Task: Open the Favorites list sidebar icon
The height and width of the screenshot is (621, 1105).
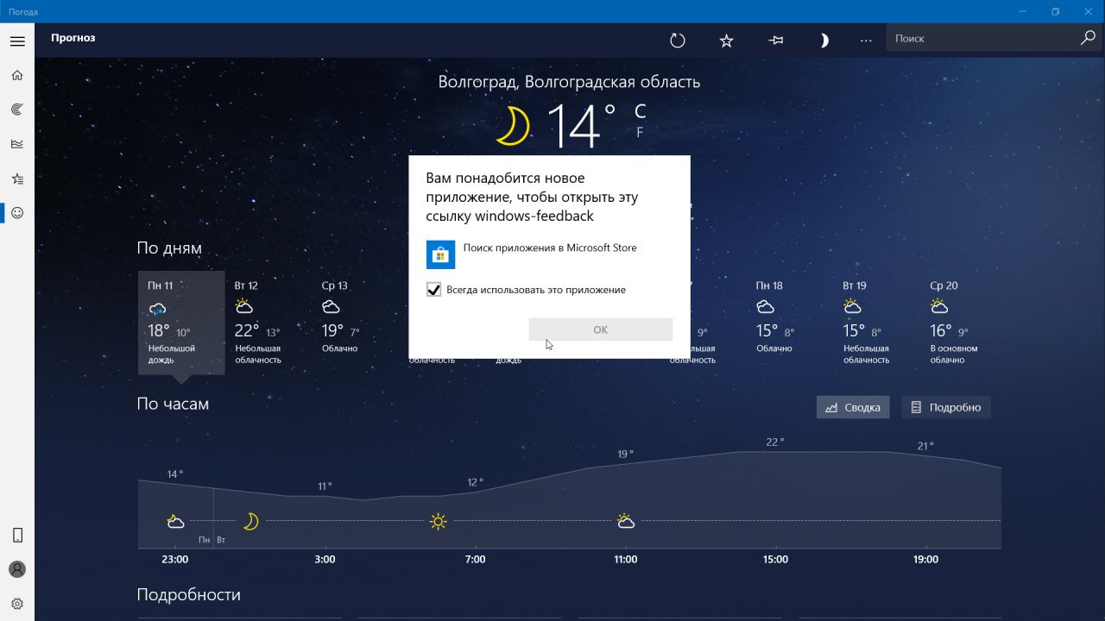Action: [x=17, y=179]
